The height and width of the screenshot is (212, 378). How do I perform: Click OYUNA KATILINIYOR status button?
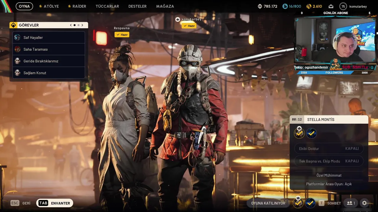point(268,203)
